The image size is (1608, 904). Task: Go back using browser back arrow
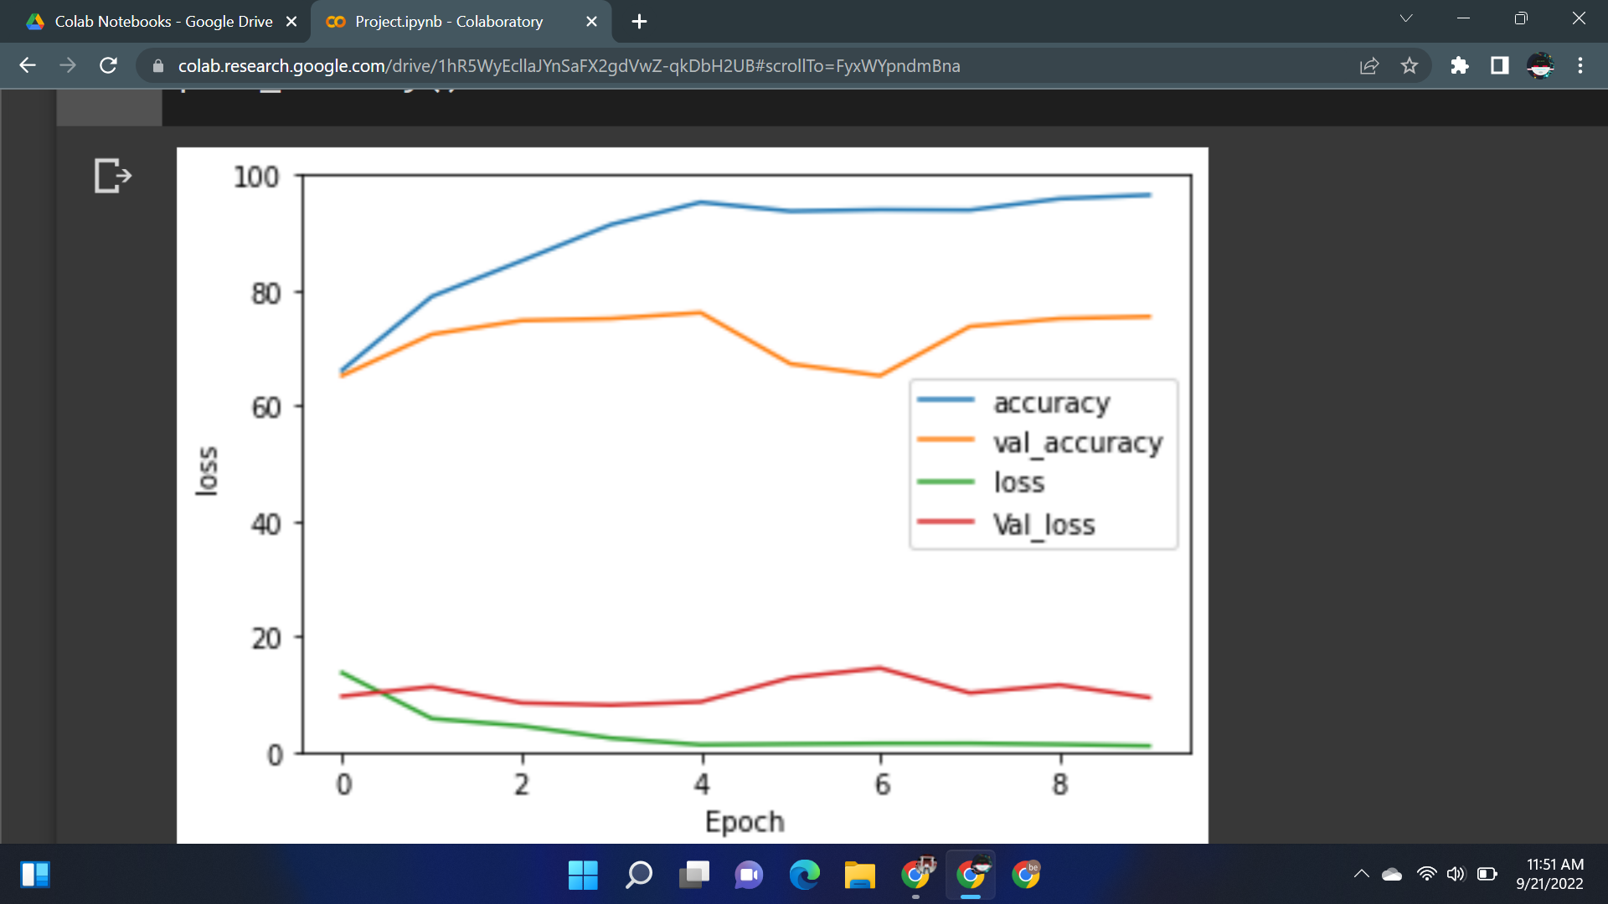pyautogui.click(x=28, y=65)
